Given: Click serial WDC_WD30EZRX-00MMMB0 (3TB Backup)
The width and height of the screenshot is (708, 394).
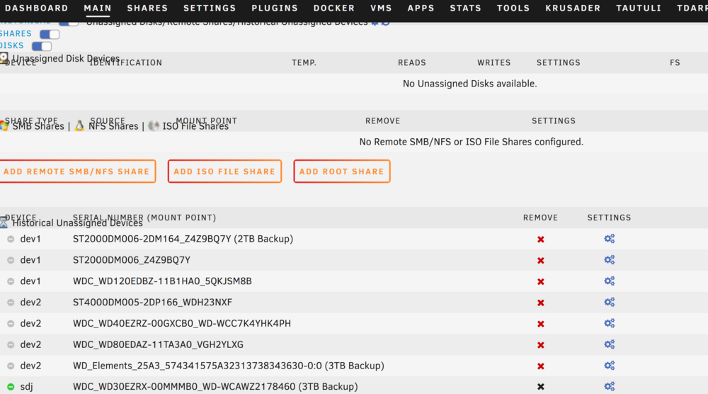Looking at the screenshot, I should click(x=215, y=387).
